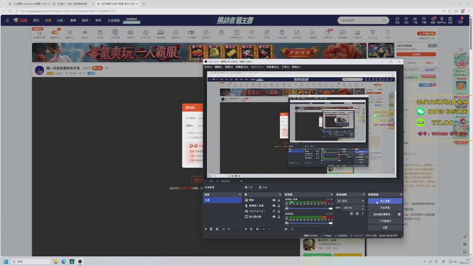473x266 pixels.
Task: Open the scene filters icon in OBS Scenes panel
Action: (x=217, y=229)
